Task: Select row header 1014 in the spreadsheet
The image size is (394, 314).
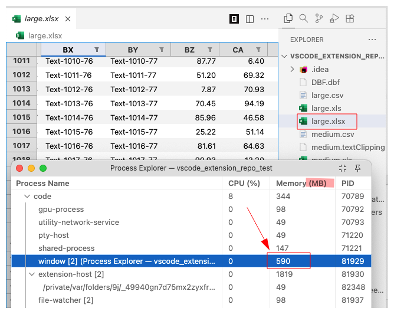Action: point(21,103)
